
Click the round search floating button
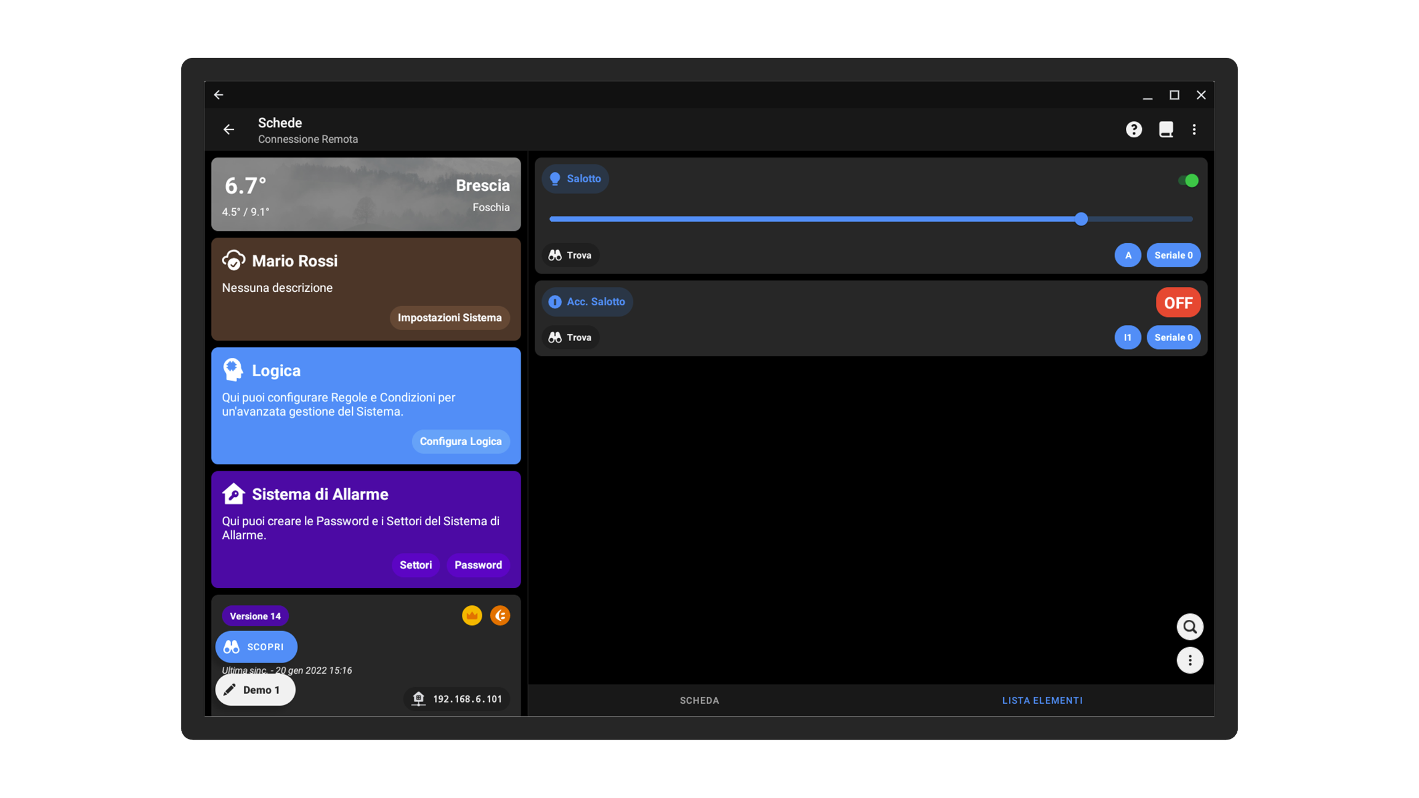coord(1189,627)
